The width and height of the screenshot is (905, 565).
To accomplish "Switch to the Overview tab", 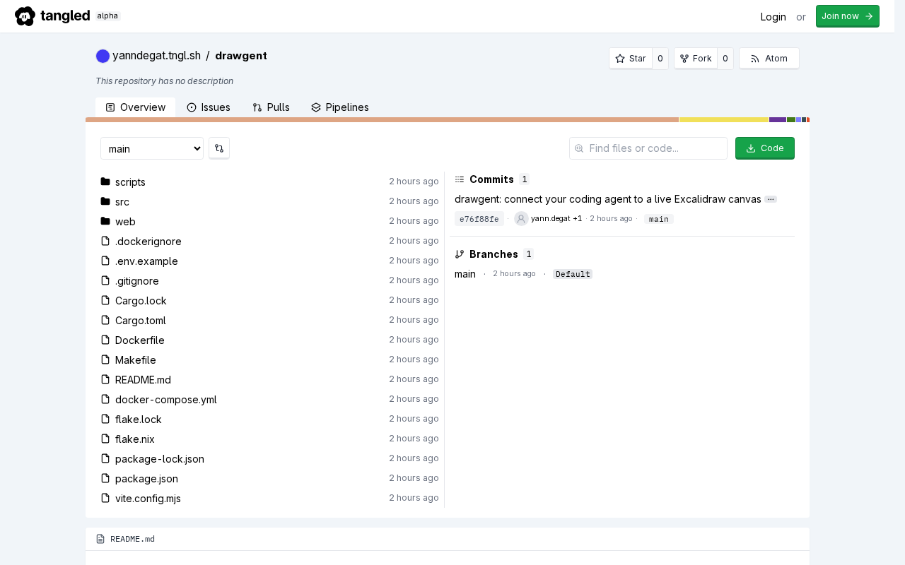I will click(135, 107).
